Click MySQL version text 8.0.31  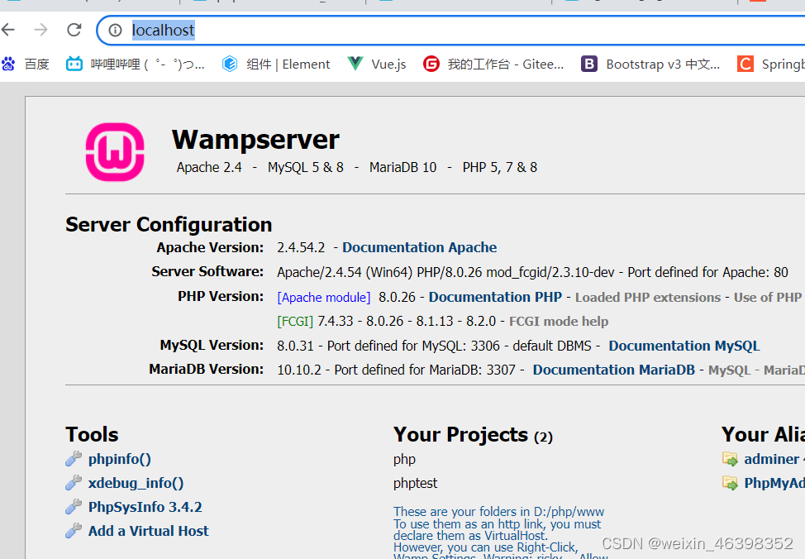(x=295, y=346)
